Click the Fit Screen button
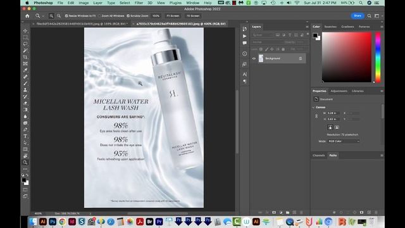405x228 pixels. [173, 16]
